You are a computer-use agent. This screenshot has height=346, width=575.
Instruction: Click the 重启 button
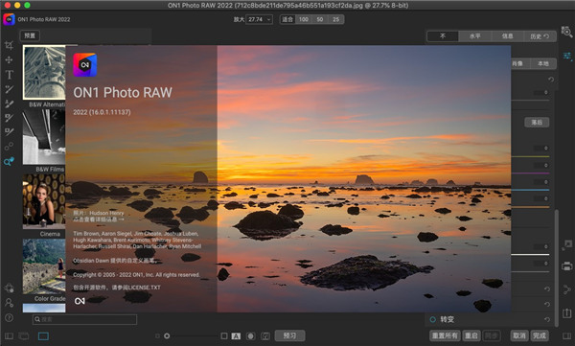pos(471,335)
